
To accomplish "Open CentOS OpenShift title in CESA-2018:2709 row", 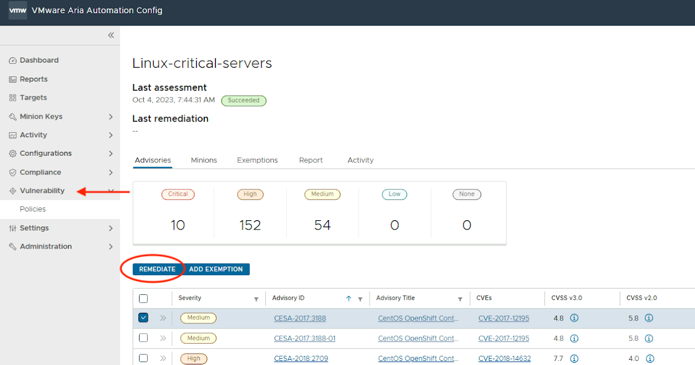I will tap(418, 359).
